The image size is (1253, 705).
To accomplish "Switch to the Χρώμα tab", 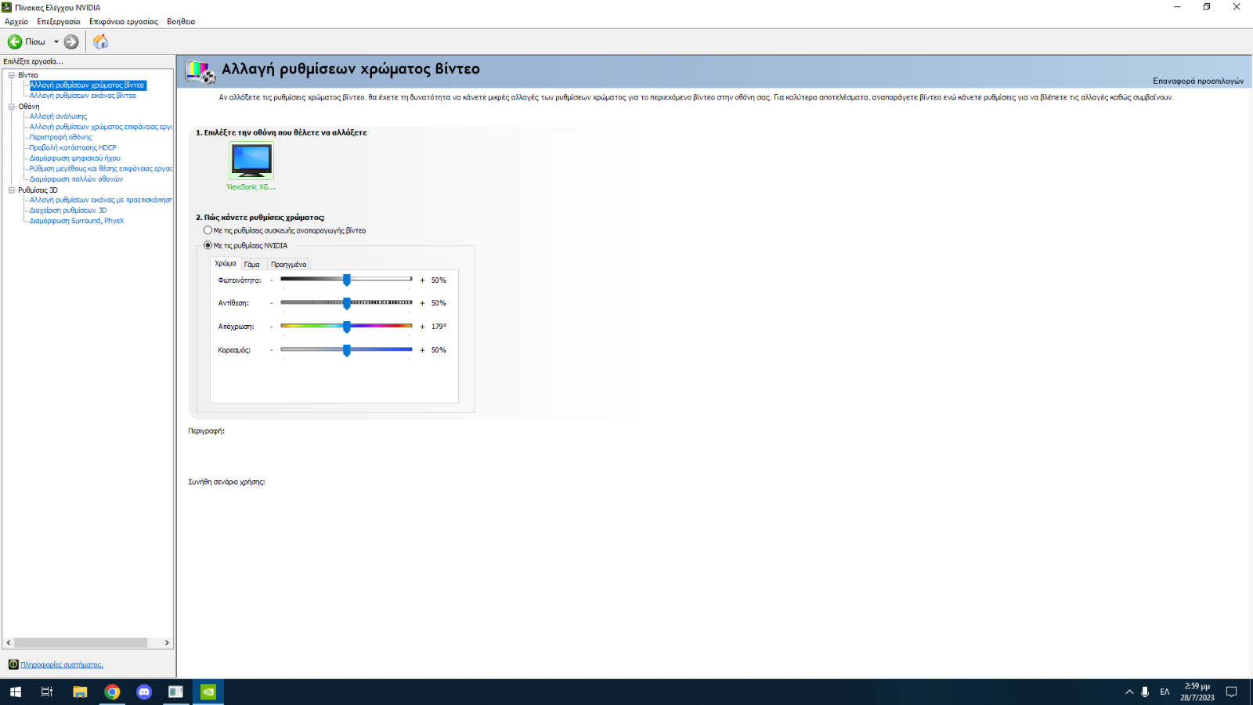I will pyautogui.click(x=226, y=264).
